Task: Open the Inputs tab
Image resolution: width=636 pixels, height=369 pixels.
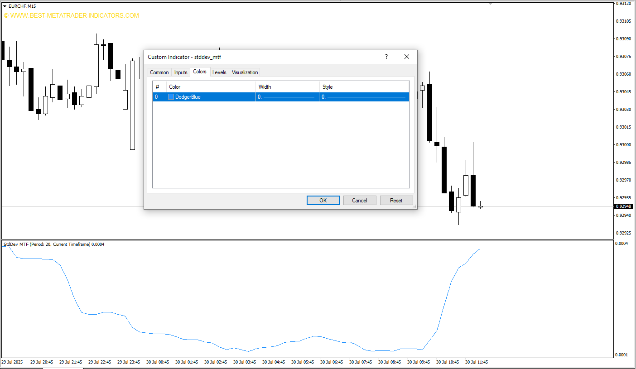Action: [181, 72]
